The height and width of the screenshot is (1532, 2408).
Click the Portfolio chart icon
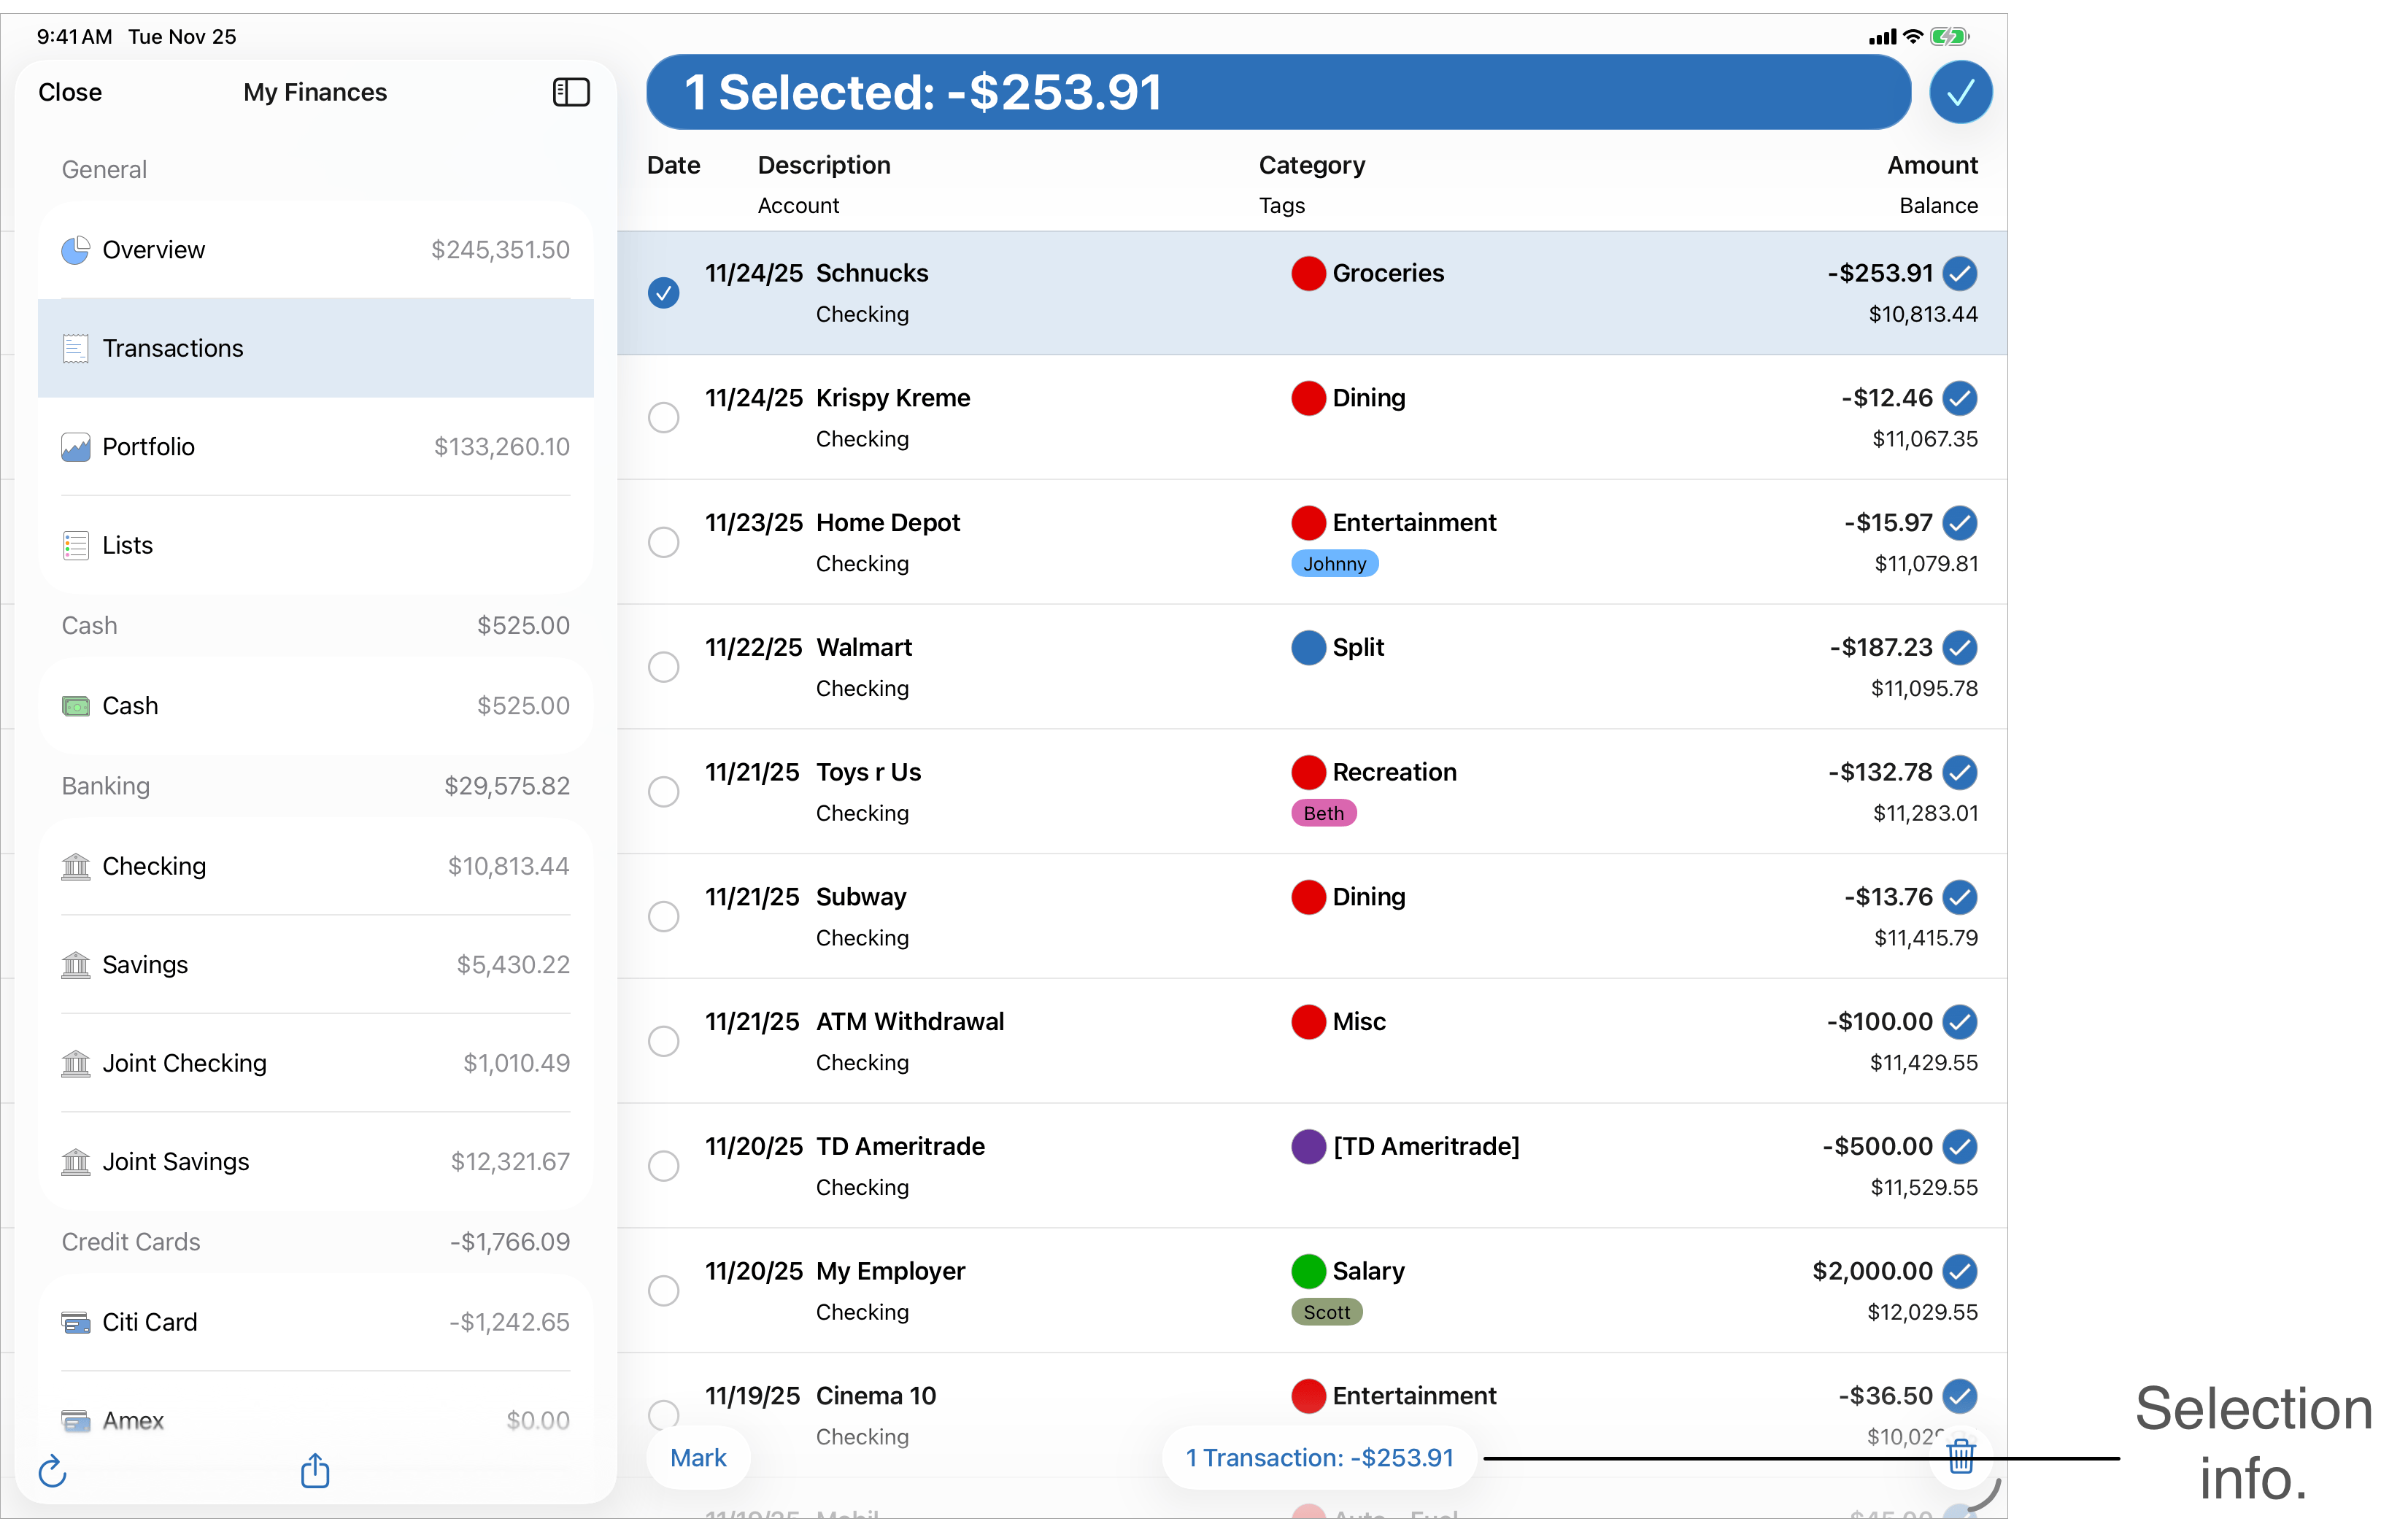click(x=76, y=447)
